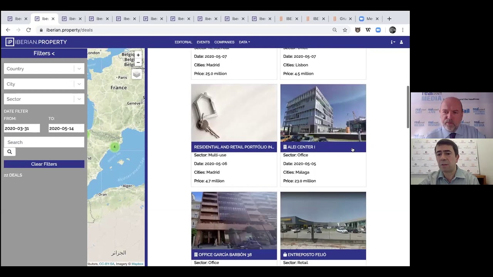Screen dimensions: 493x277
Task: Click the Search text field
Action: click(44, 142)
